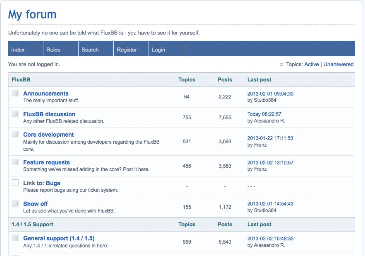Click Announcements topics count 64
365x256 pixels.
click(187, 97)
